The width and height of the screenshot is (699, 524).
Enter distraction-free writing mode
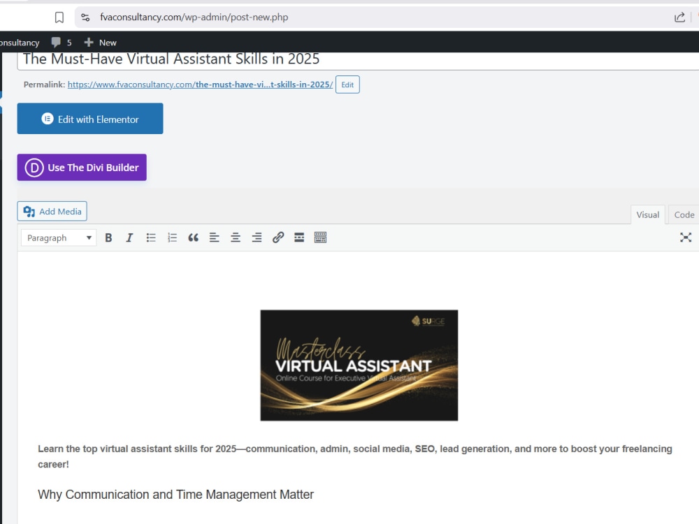click(686, 238)
